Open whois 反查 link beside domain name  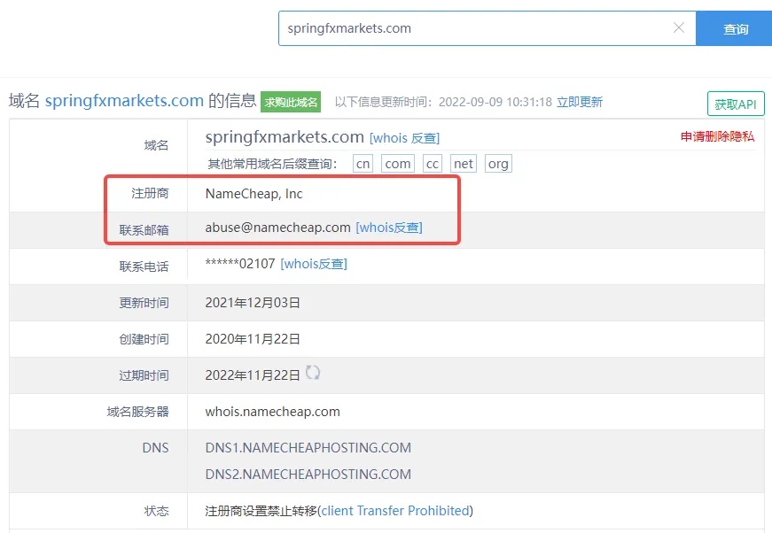click(x=405, y=138)
